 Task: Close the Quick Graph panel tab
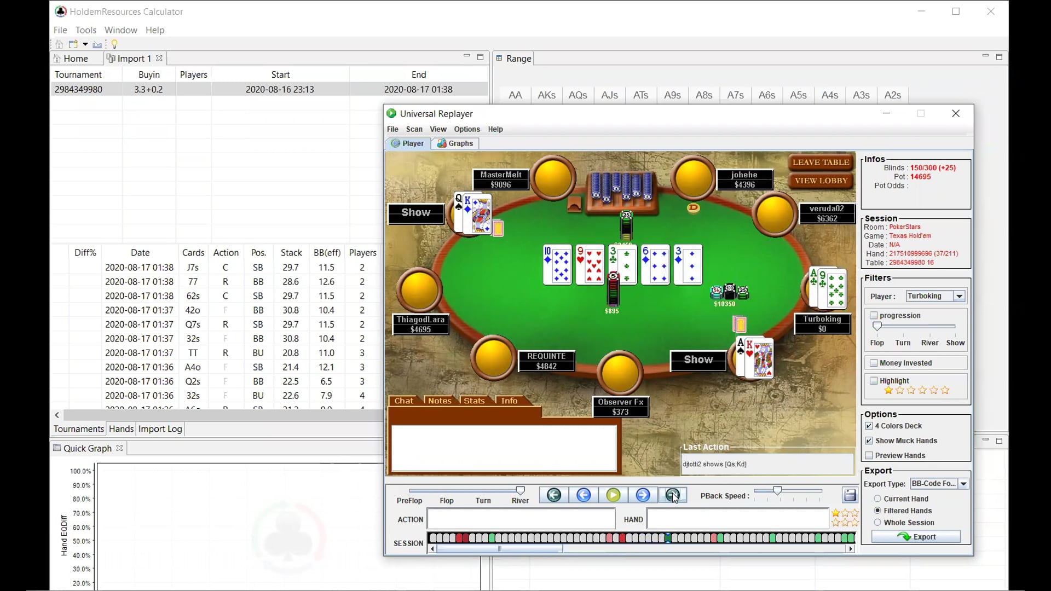119,448
